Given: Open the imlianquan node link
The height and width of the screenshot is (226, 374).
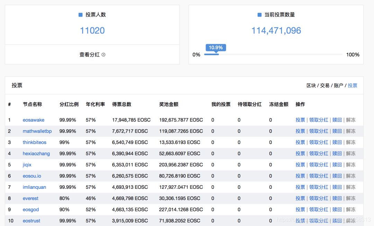Looking at the screenshot, I should [34, 187].
